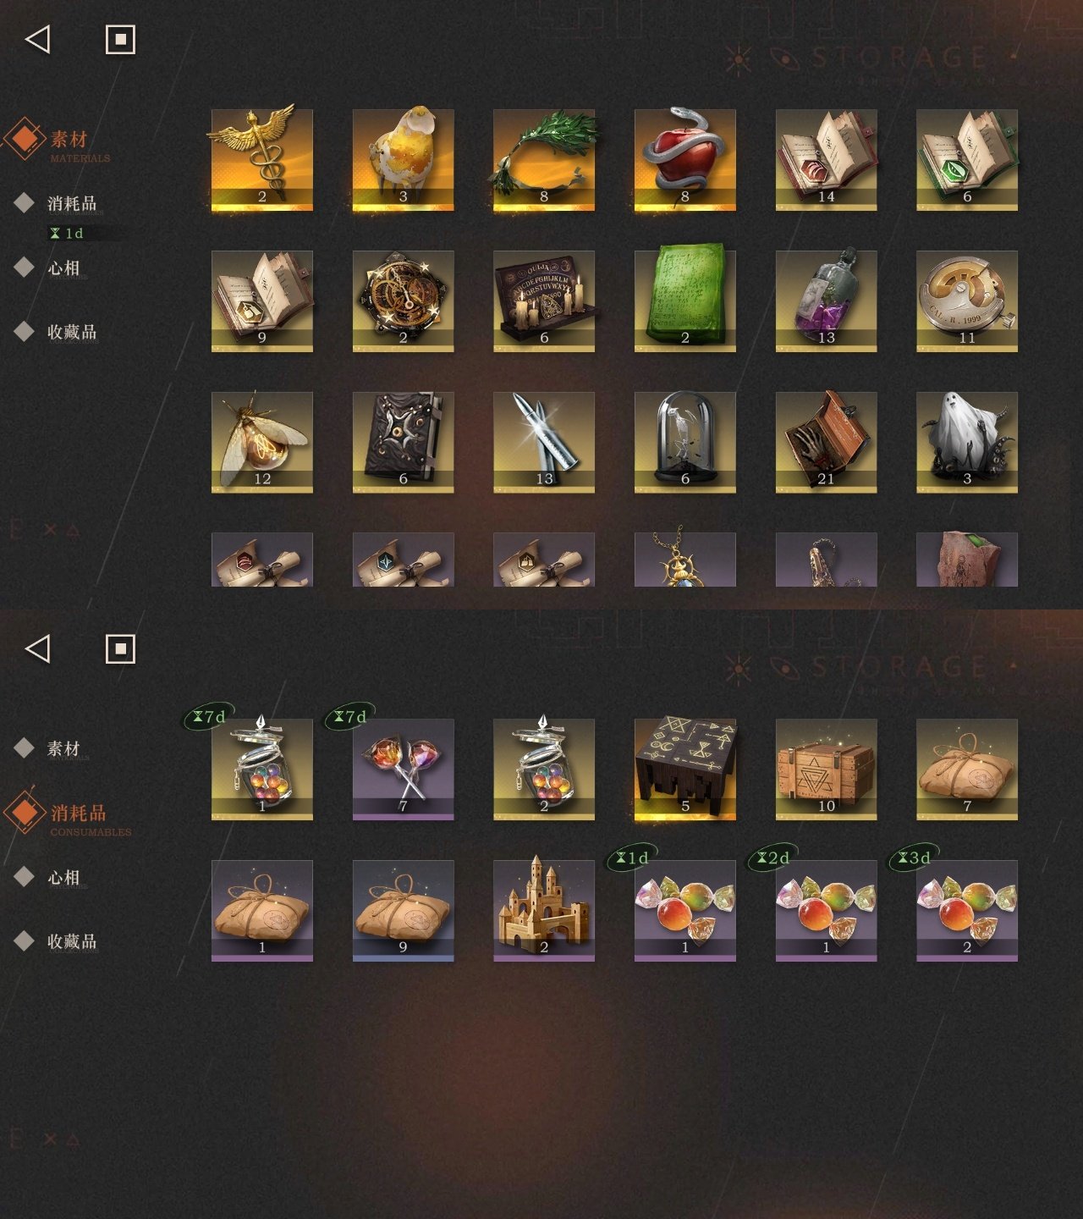Screen dimensions: 1083x1219
Task: Pick the white ghost item
Action: coord(967,442)
